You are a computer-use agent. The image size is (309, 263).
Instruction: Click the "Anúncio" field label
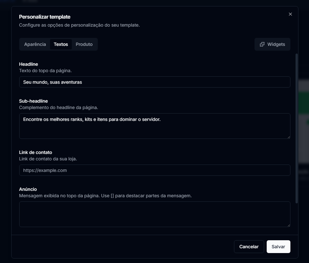(x=28, y=189)
